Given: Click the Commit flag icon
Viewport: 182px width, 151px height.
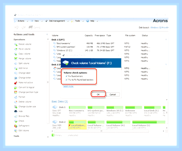Looking at the screenshot, I should tap(31, 27).
